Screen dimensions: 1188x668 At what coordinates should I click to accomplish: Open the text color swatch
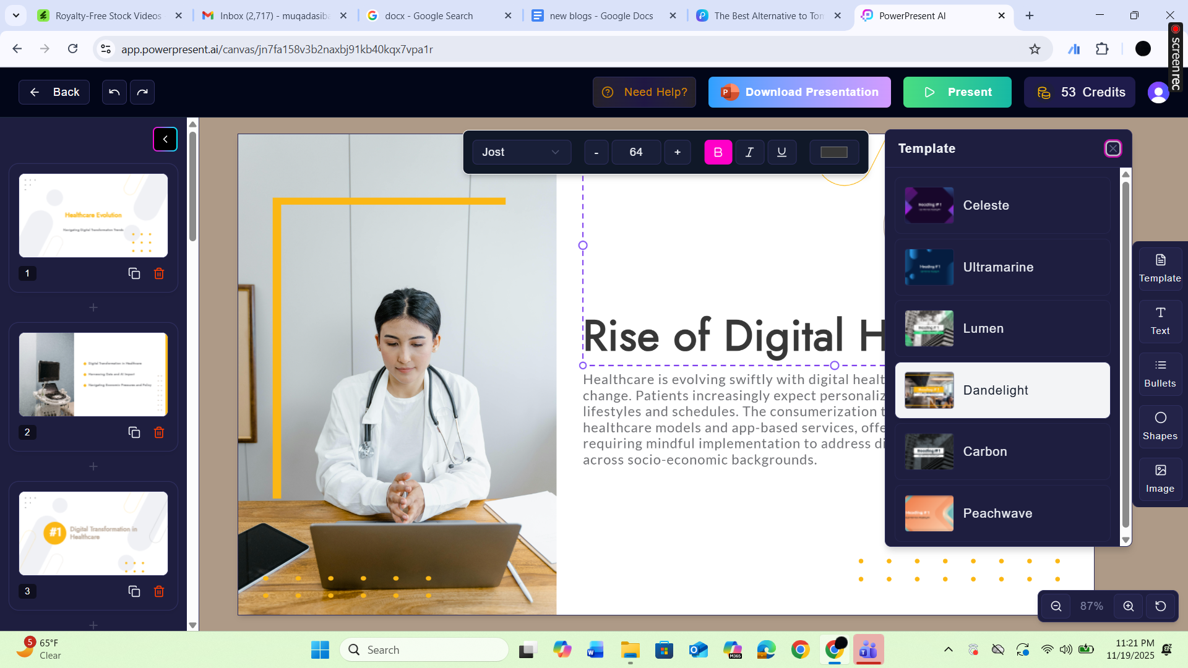(x=833, y=152)
